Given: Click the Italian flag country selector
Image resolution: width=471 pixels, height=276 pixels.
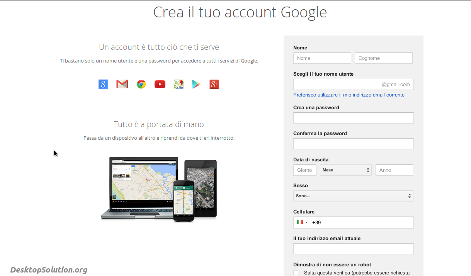Looking at the screenshot, I should click(x=302, y=222).
